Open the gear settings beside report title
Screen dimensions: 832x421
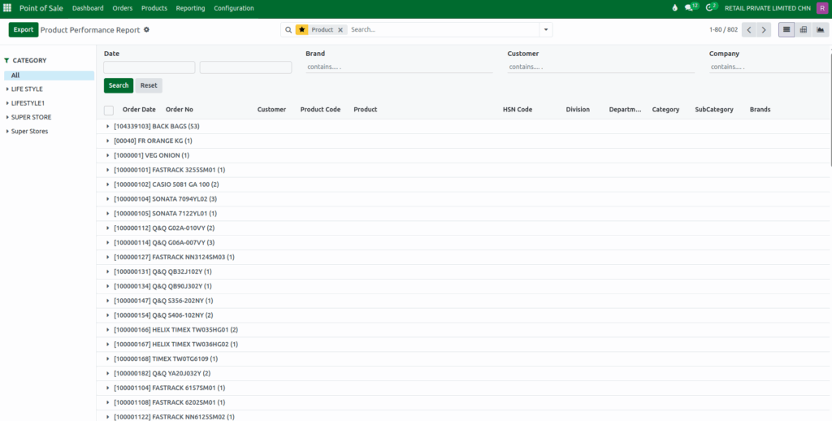(x=146, y=30)
